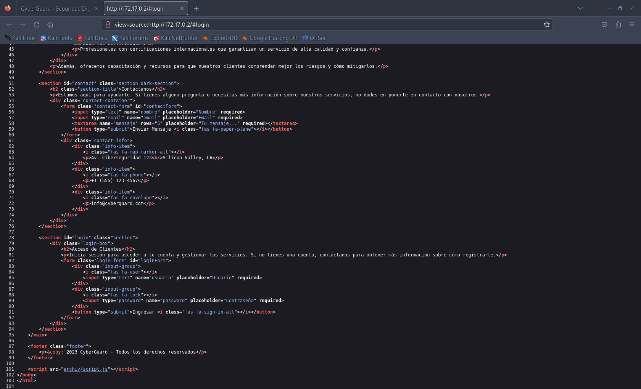Go back with the back arrow
Image resolution: width=641 pixels, height=389 pixels.
9,24
